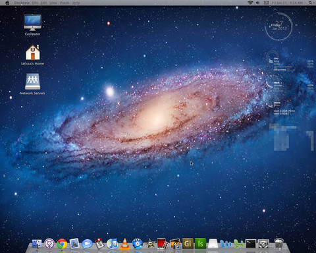The image size is (316, 253).
Task: Open Finder from the dock
Action: 37,244
